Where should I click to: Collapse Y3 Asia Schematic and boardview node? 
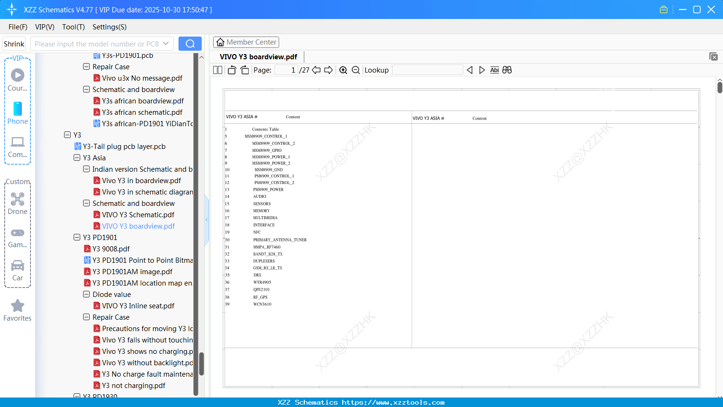(x=86, y=203)
